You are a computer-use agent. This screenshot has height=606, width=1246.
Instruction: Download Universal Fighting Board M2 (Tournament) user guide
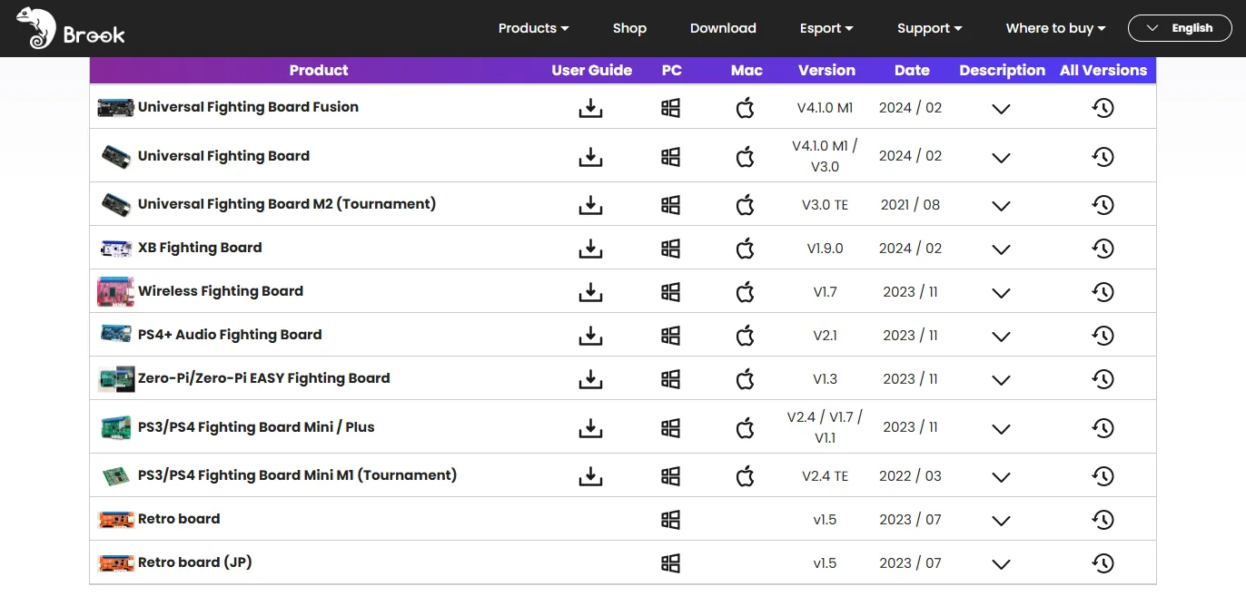[591, 204]
